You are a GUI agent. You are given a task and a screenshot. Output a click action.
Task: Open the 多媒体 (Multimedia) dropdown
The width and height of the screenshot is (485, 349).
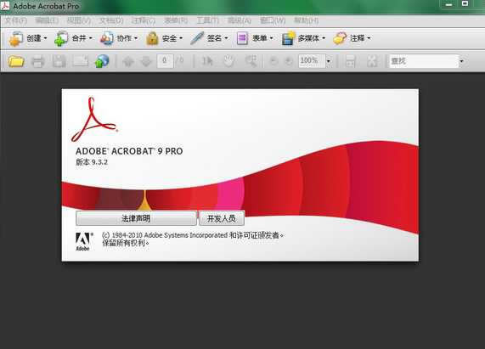tap(303, 38)
